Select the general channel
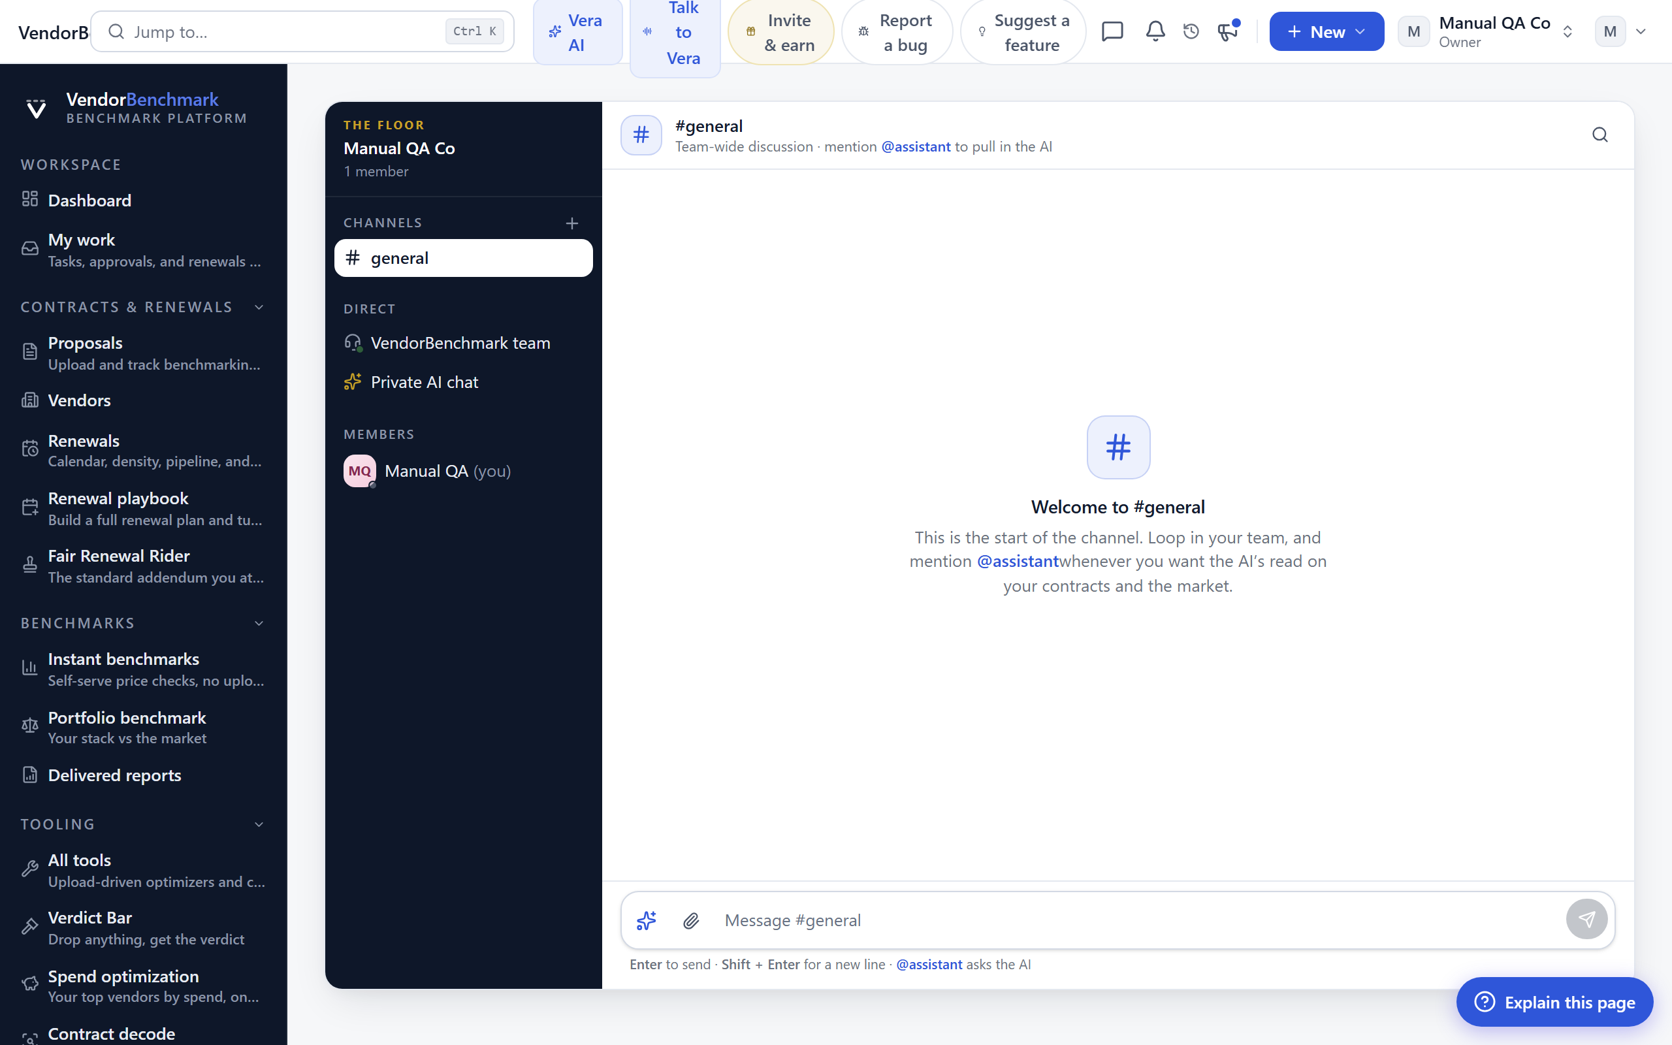 pyautogui.click(x=463, y=258)
